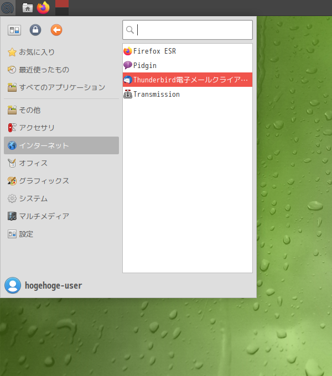Open お気に入り favorites category
The height and width of the screenshot is (376, 332).
61,52
